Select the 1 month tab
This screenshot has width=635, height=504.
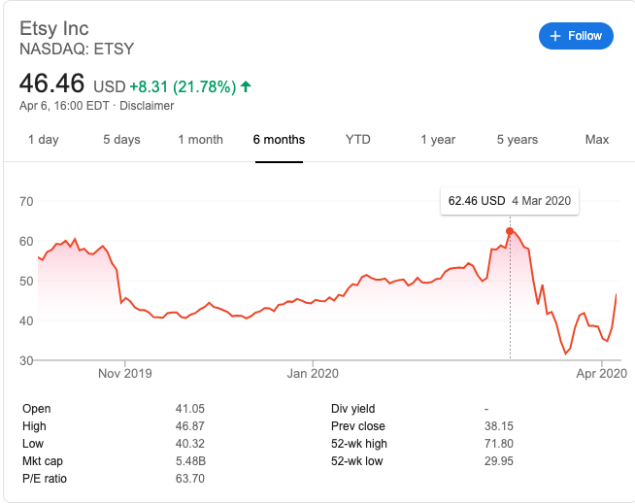[200, 139]
